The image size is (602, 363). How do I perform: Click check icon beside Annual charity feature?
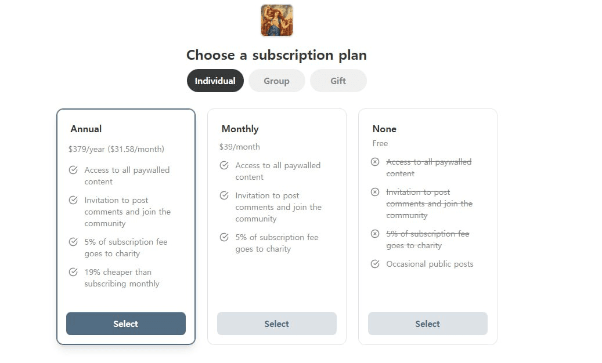coord(73,242)
